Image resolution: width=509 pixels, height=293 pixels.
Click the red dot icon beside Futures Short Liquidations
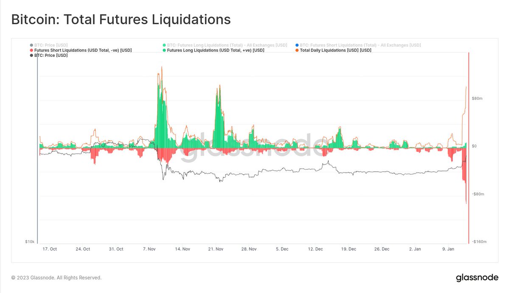pos(31,50)
